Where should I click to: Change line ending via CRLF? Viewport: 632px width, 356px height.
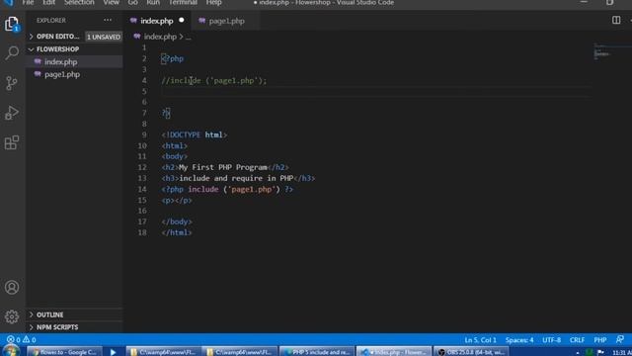[x=577, y=340]
